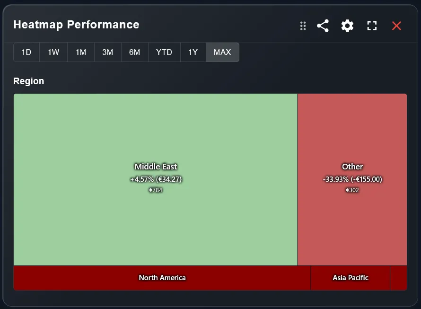This screenshot has width=421, height=309.
Task: Select the 1Y time range
Action: coord(193,53)
